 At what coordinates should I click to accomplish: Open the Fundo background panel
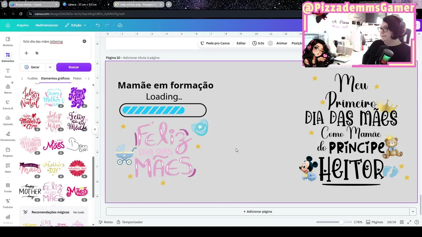[x=8, y=188]
